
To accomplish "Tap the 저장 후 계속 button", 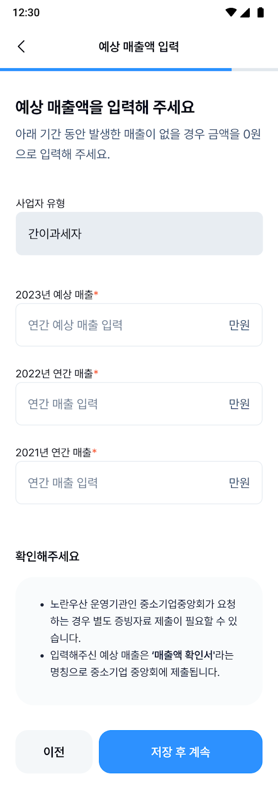I will coord(181,751).
